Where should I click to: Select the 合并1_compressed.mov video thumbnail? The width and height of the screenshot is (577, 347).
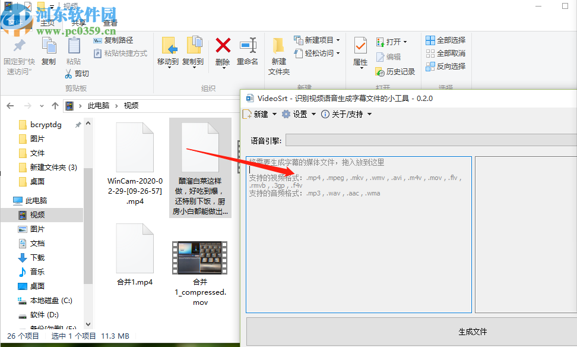[199, 257]
